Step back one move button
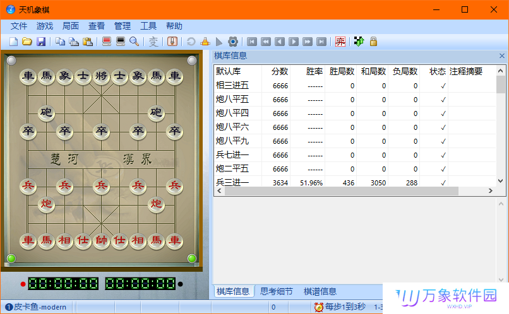Image resolution: width=509 pixels, height=314 pixels. coord(280,42)
